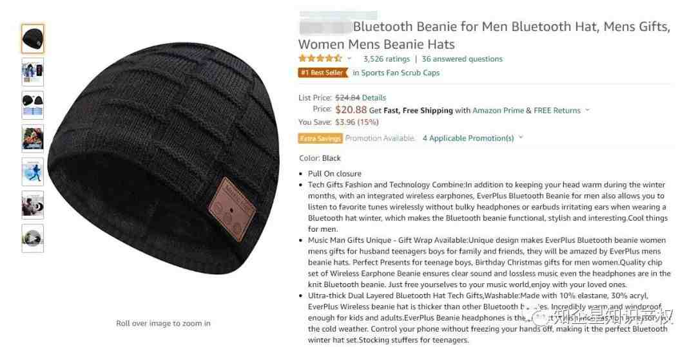View list price Details link
This screenshot has width=696, height=347.
point(374,97)
